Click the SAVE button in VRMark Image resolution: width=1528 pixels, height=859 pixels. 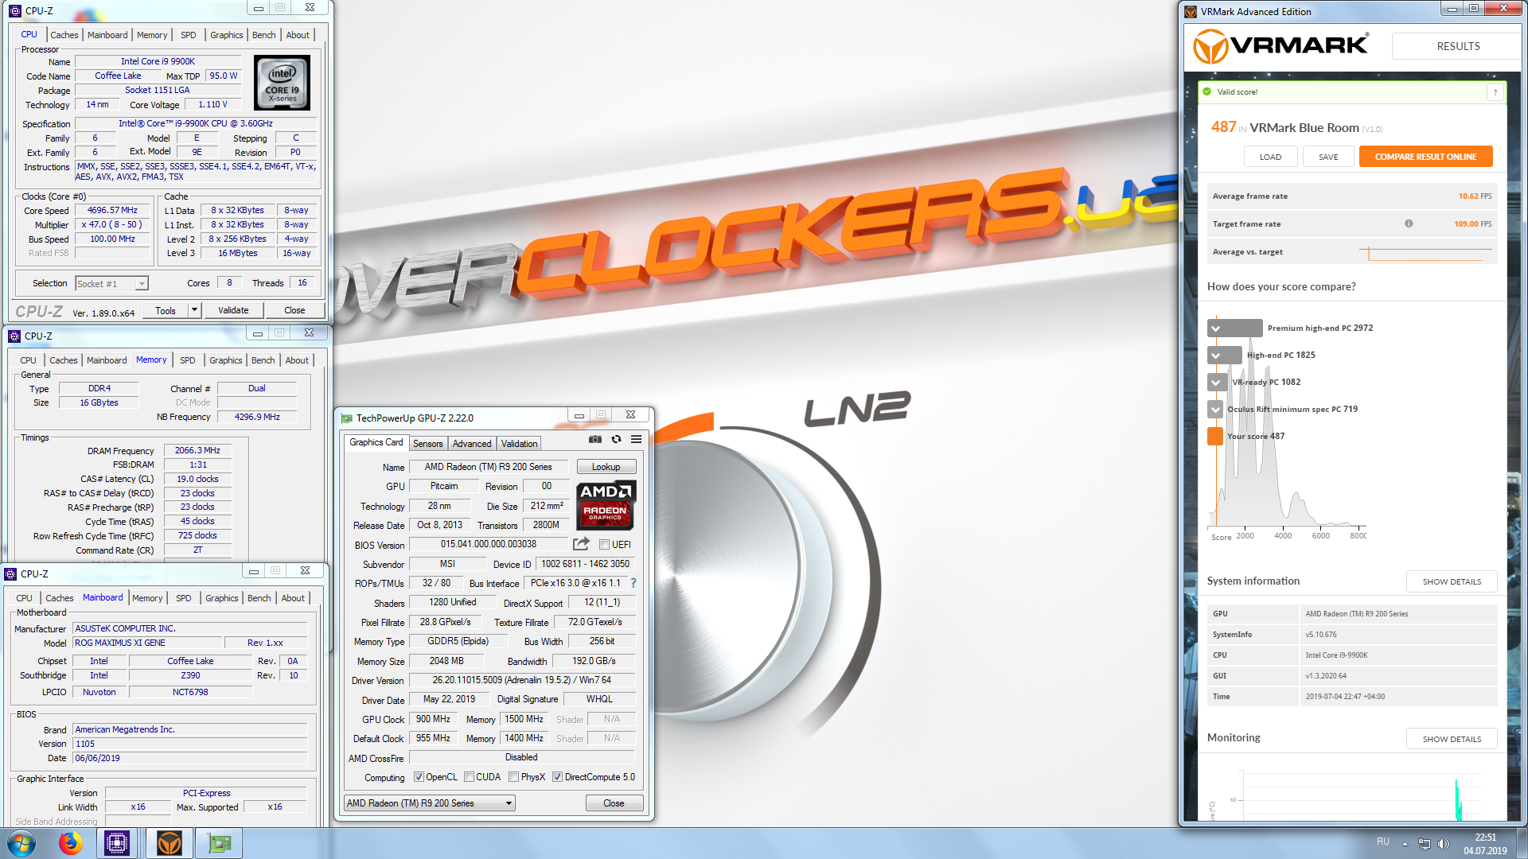pos(1328,157)
